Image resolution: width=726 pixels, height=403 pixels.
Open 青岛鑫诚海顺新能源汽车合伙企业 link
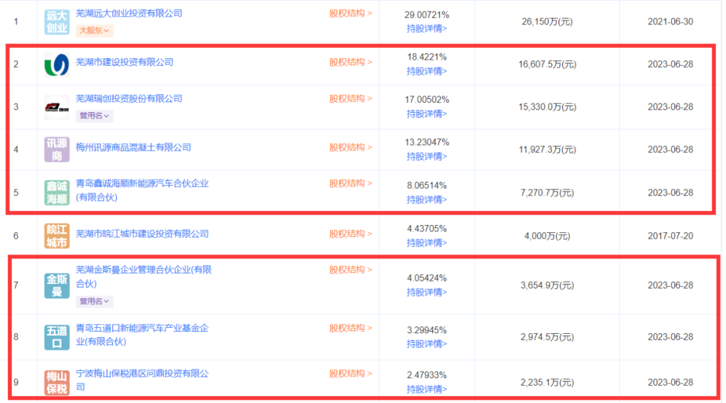point(142,190)
